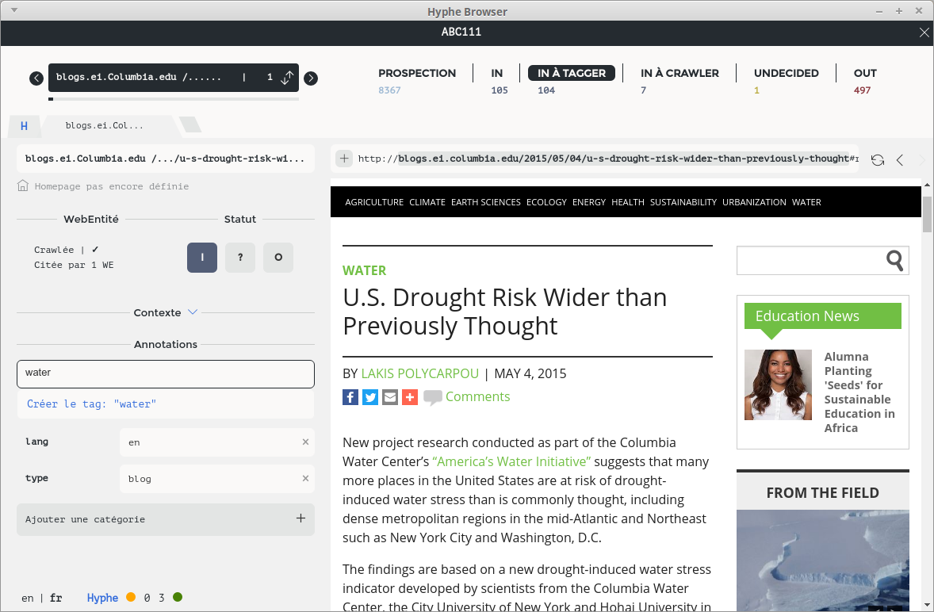Share article via Twitter icon
This screenshot has width=934, height=612.
(370, 397)
